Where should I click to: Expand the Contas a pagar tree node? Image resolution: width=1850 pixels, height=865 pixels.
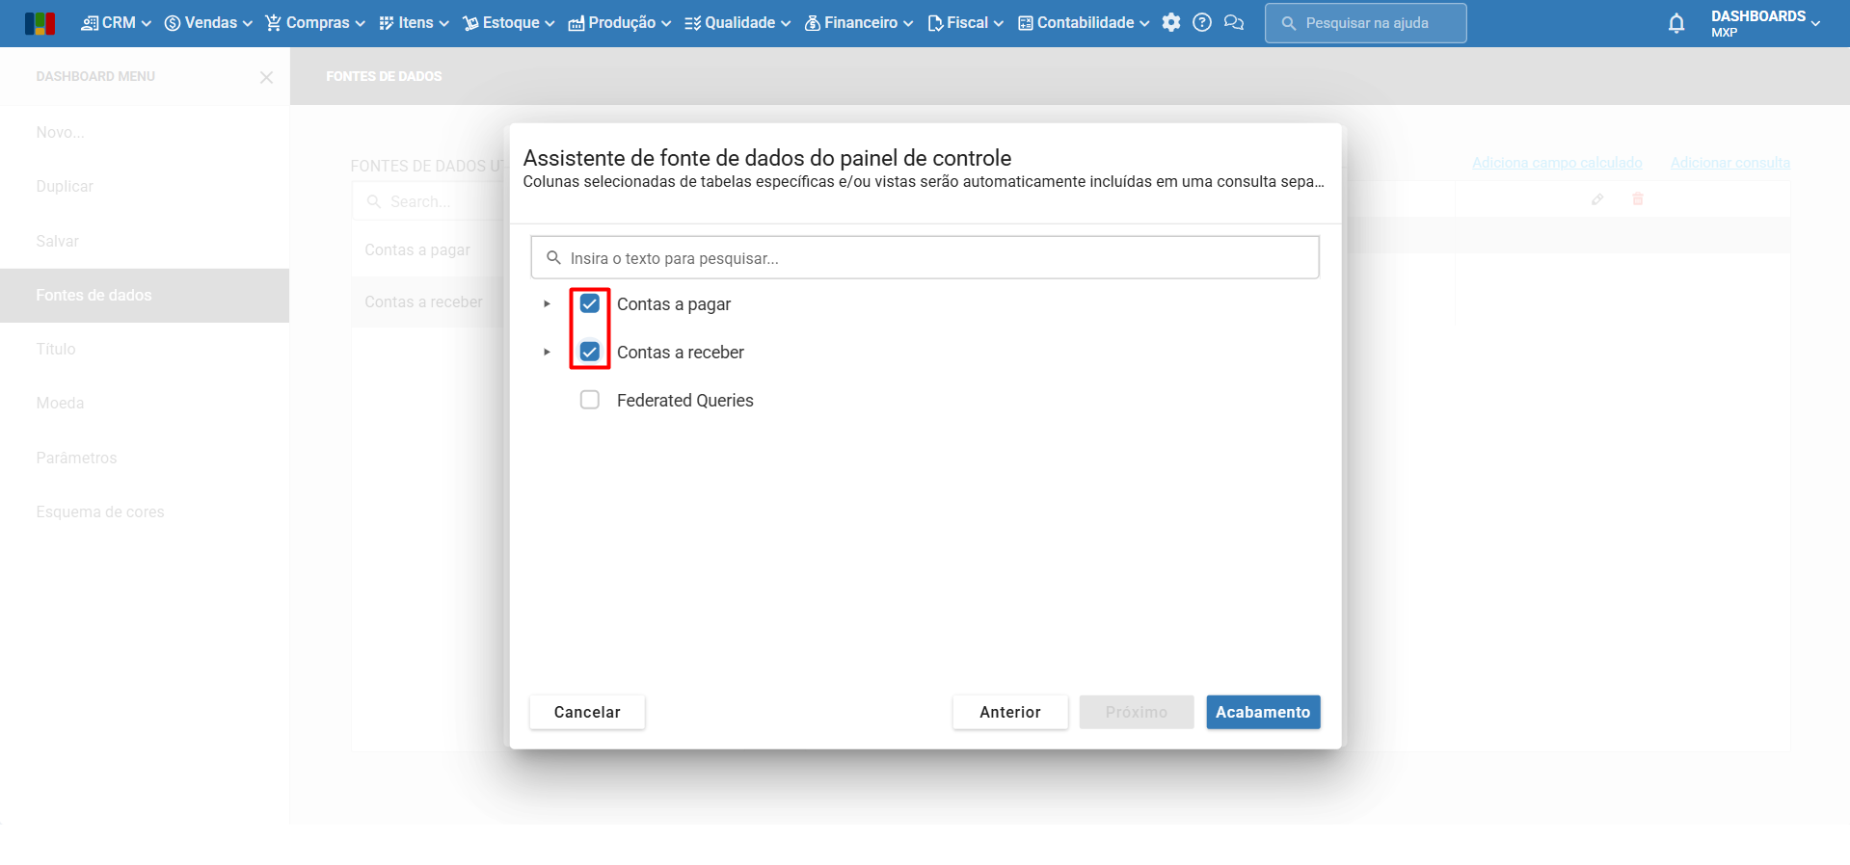[x=547, y=304]
